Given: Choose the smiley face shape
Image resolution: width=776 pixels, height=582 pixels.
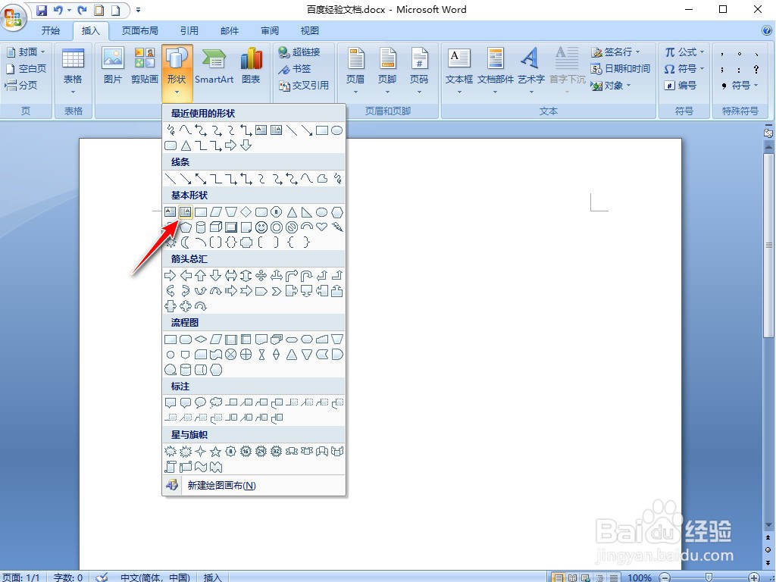Looking at the screenshot, I should tap(261, 227).
